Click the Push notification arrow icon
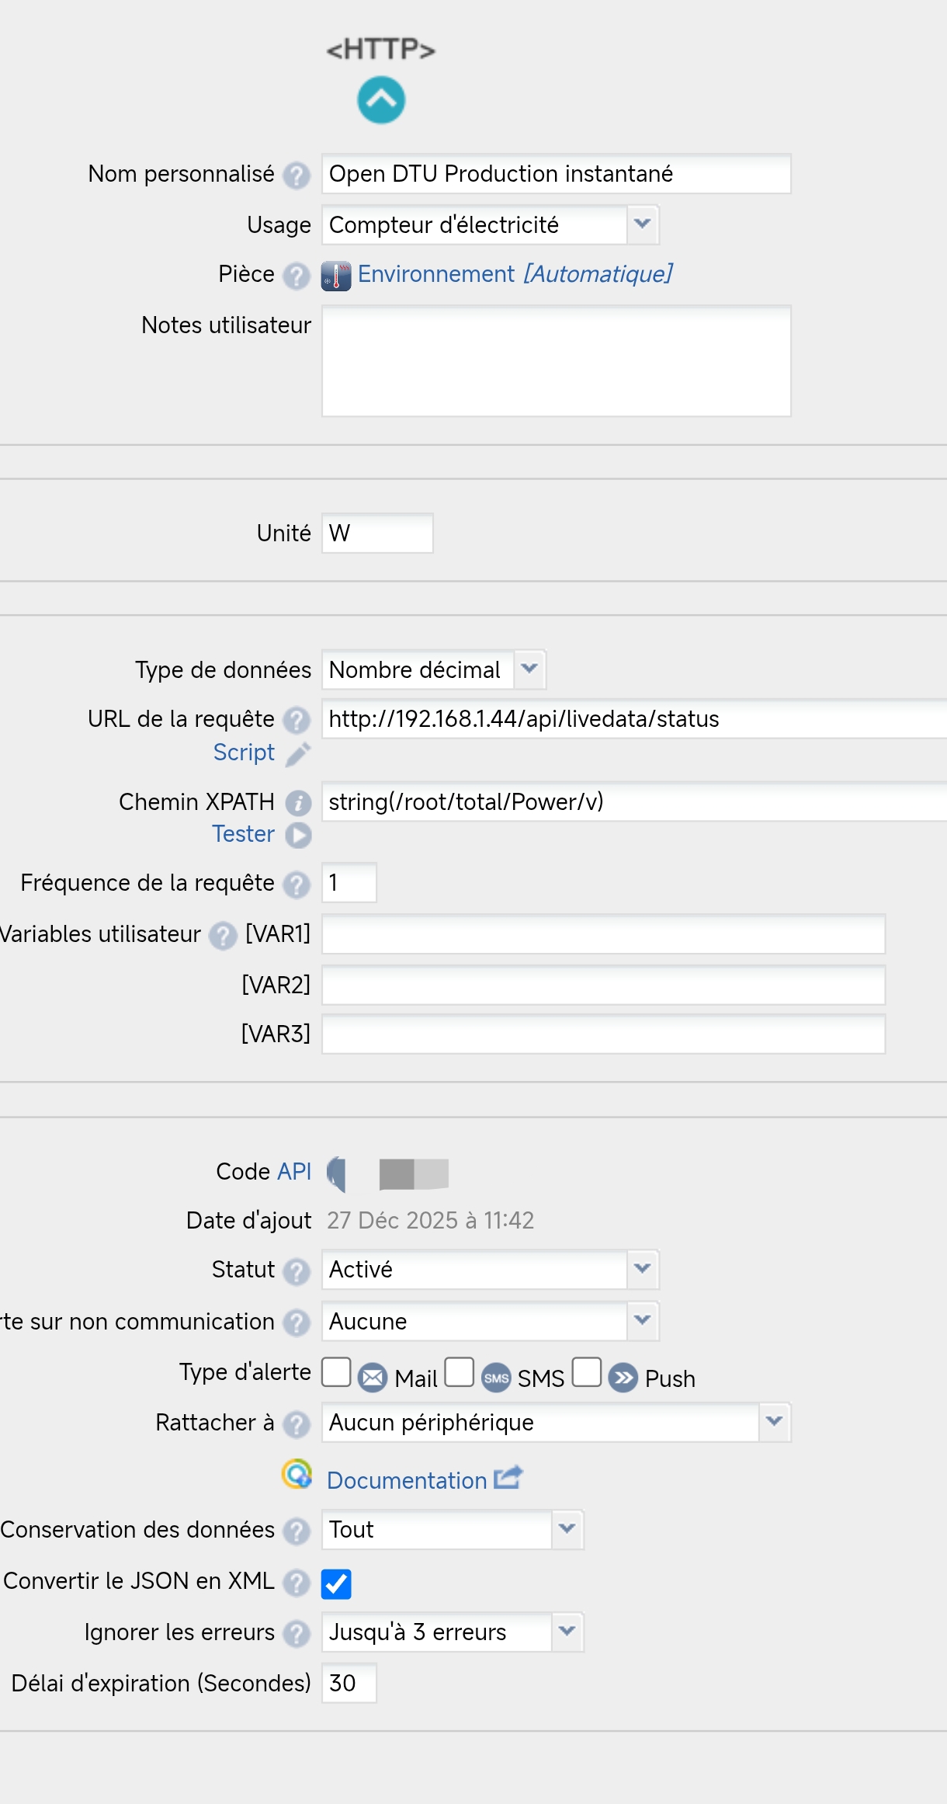Viewport: 947px width, 1804px height. (x=623, y=1378)
